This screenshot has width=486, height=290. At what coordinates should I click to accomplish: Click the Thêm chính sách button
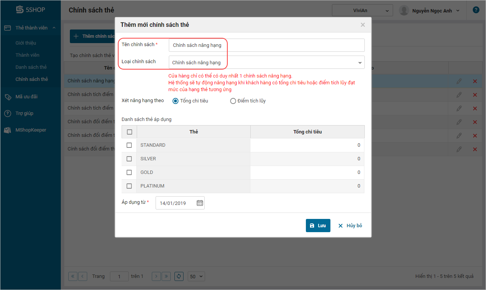(x=93, y=36)
